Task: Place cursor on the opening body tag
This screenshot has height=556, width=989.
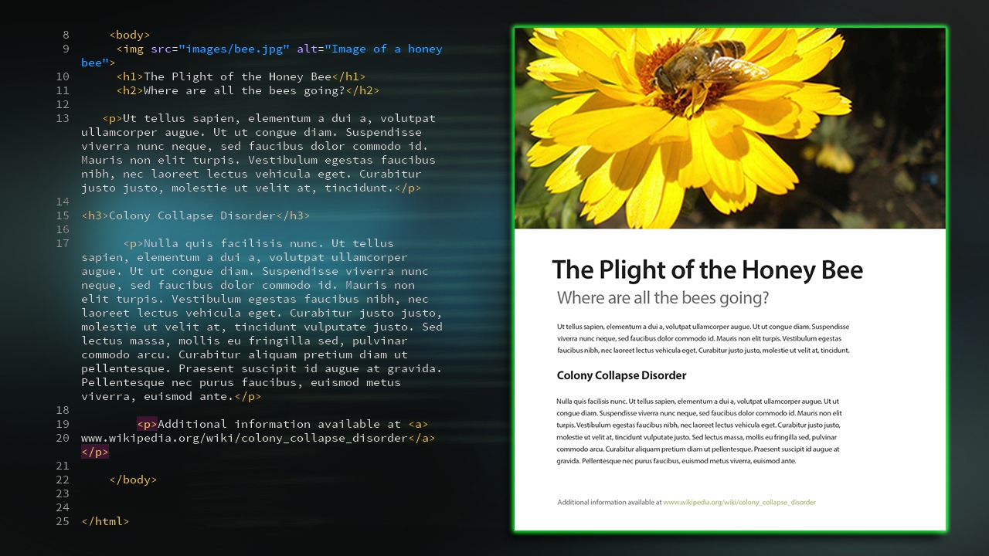Action: coord(130,35)
